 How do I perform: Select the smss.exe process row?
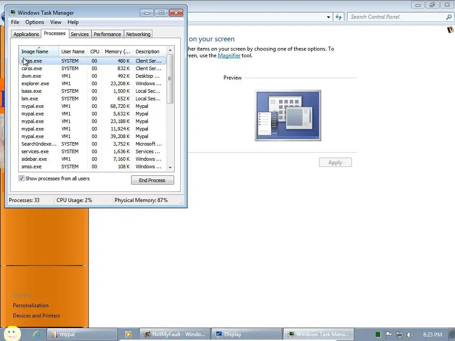point(92,167)
